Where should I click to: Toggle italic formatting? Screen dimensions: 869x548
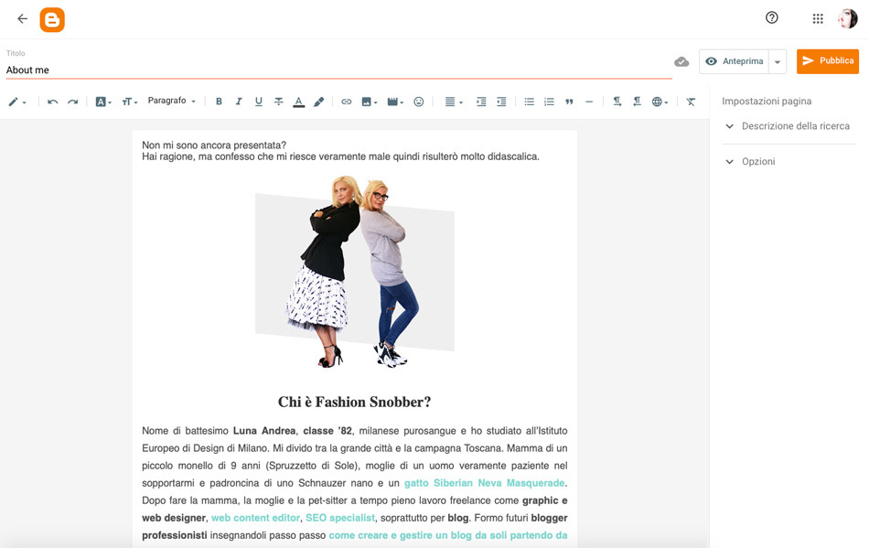pyautogui.click(x=239, y=102)
